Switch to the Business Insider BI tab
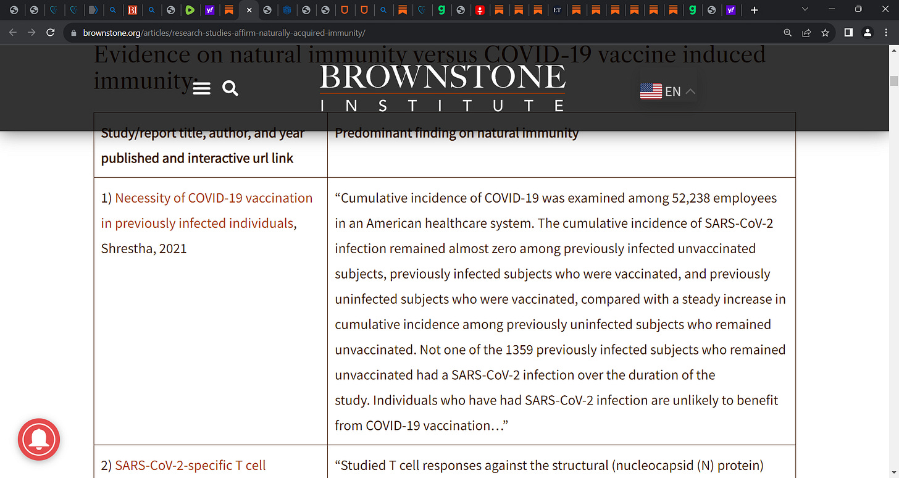The image size is (899, 478). pyautogui.click(x=132, y=10)
